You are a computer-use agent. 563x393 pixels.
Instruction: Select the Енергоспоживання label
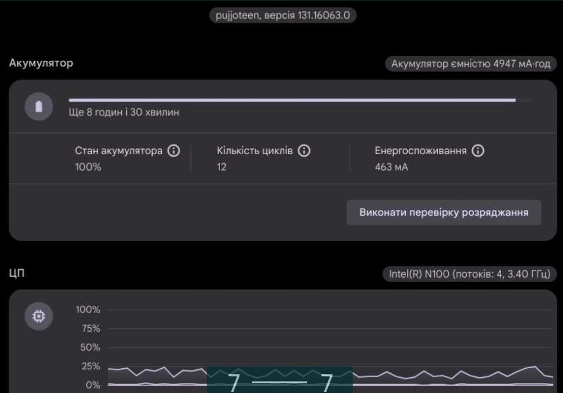click(x=421, y=151)
